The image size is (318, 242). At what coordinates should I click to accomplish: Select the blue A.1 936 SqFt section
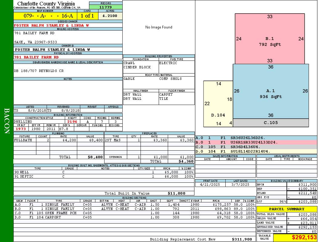[x=271, y=91]
